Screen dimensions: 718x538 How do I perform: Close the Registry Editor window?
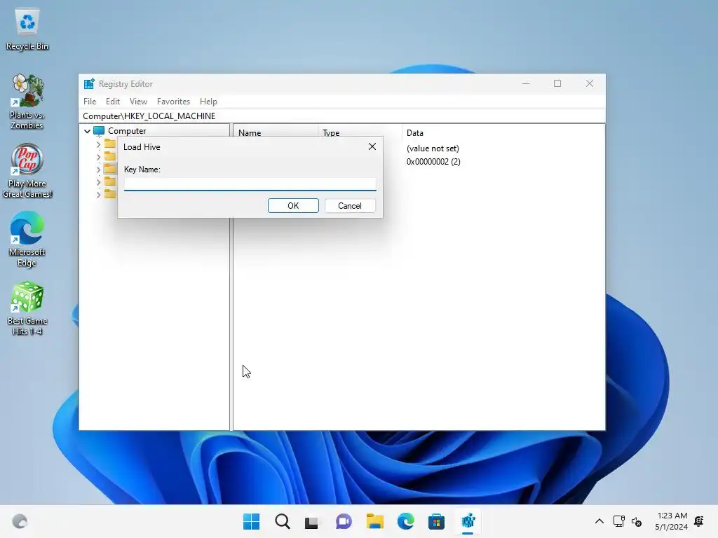[x=590, y=84]
